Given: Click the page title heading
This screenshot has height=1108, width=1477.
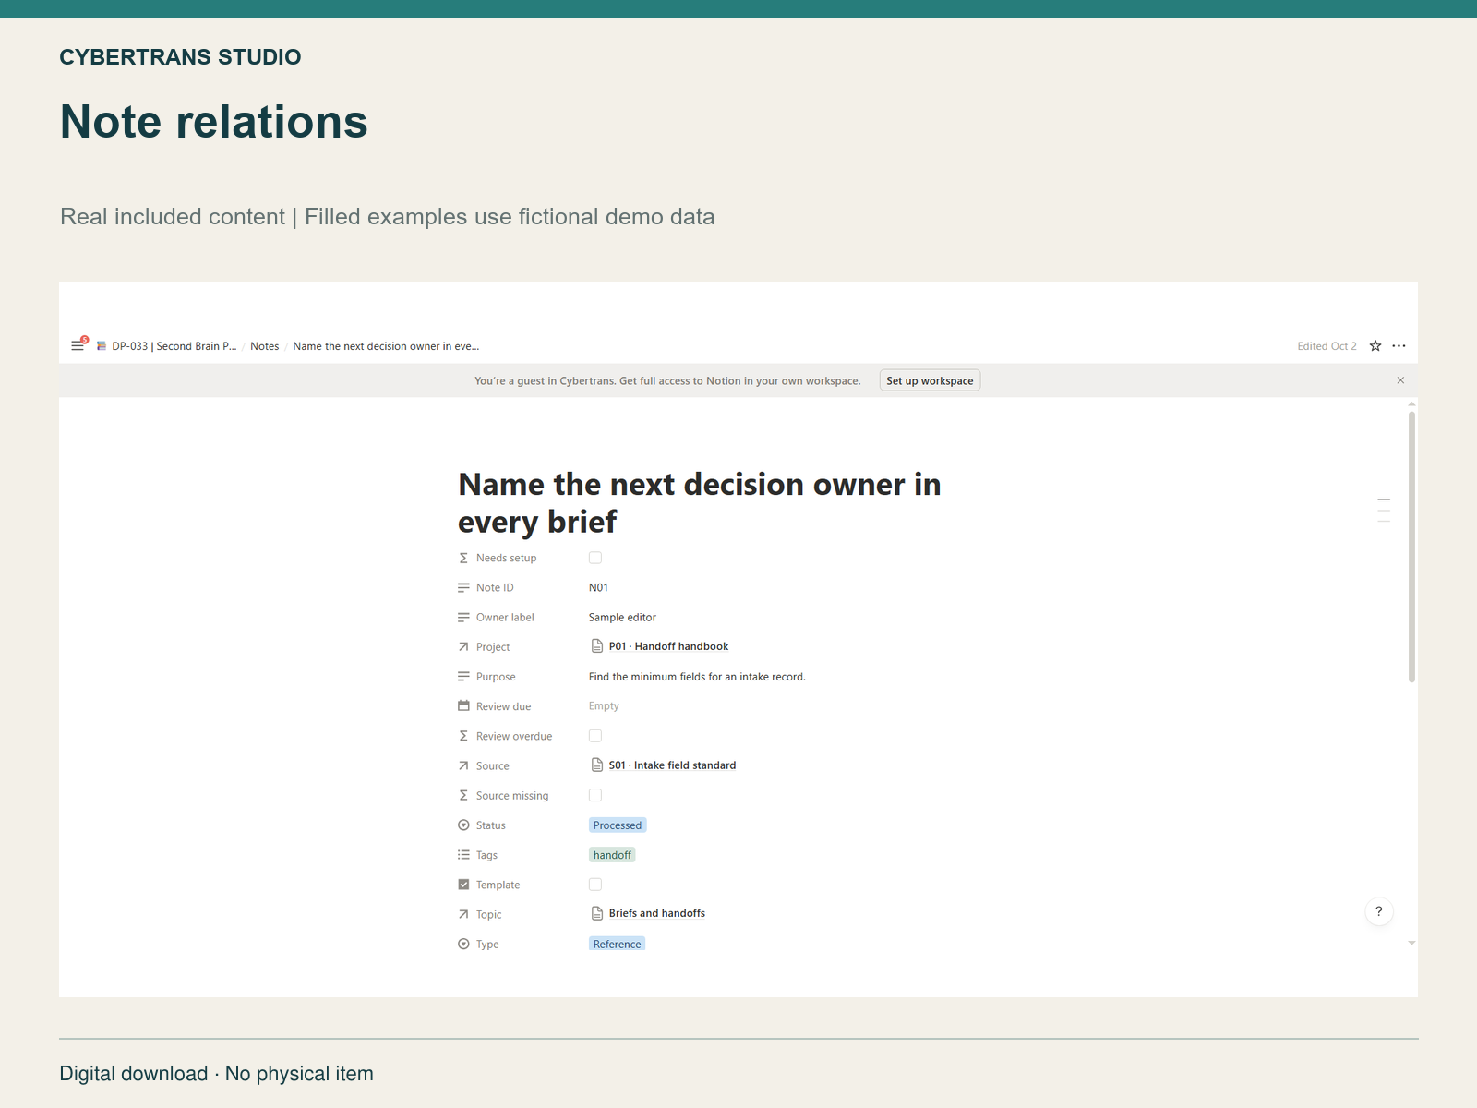Looking at the screenshot, I should (699, 502).
